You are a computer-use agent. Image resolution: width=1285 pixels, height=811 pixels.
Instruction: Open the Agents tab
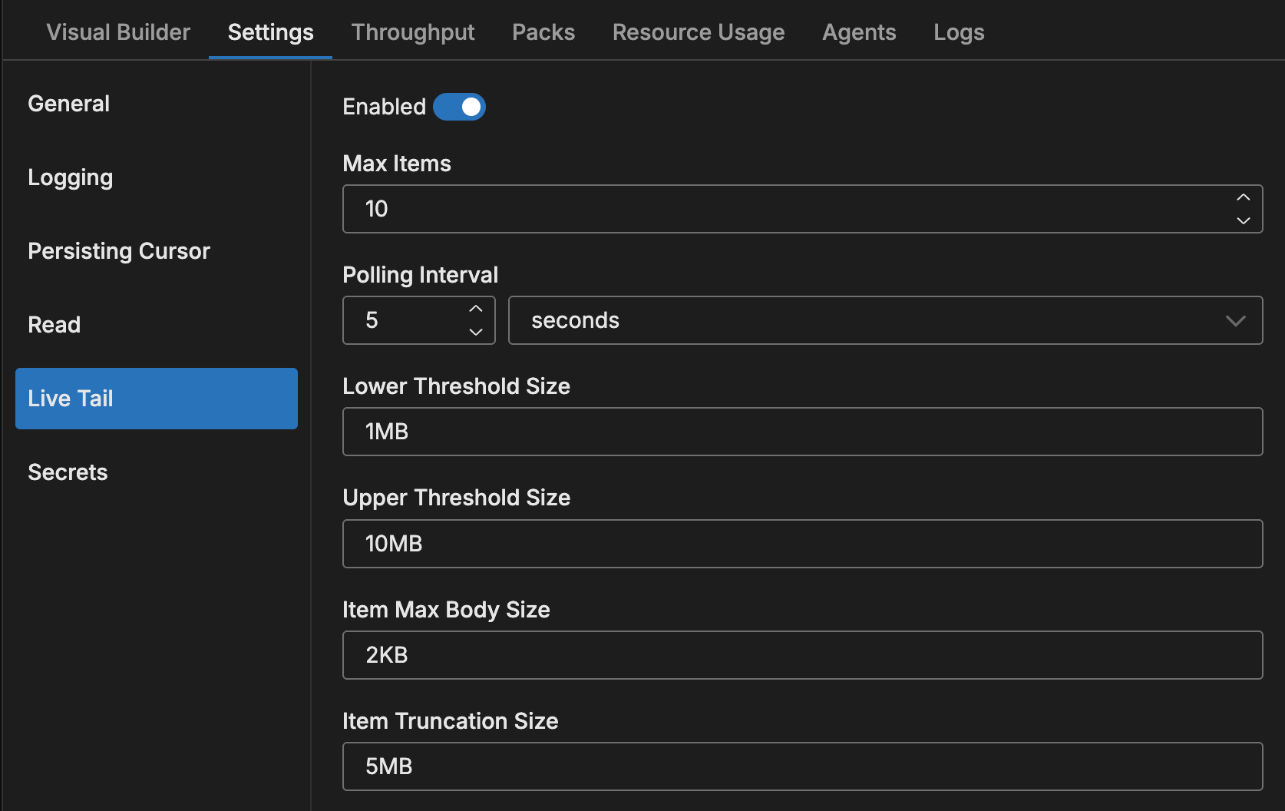point(858,31)
